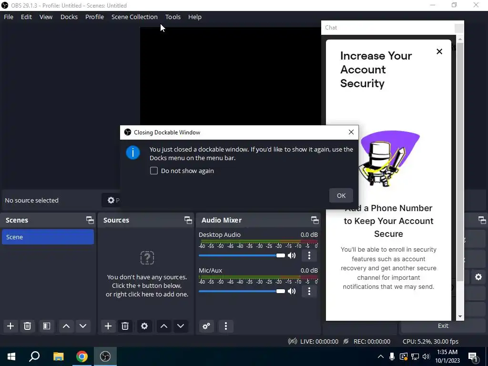Open the View menu
The image size is (488, 366).
click(x=46, y=17)
